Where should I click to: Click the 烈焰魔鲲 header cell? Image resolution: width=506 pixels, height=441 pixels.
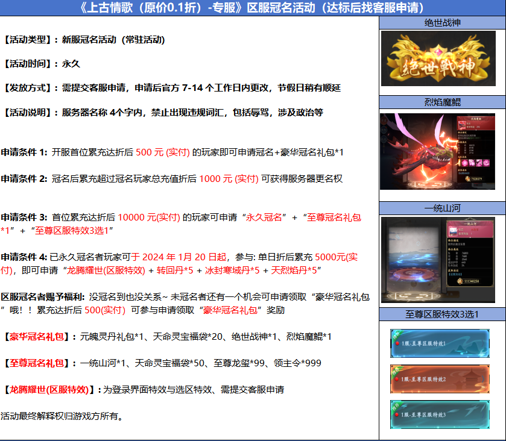coord(442,102)
